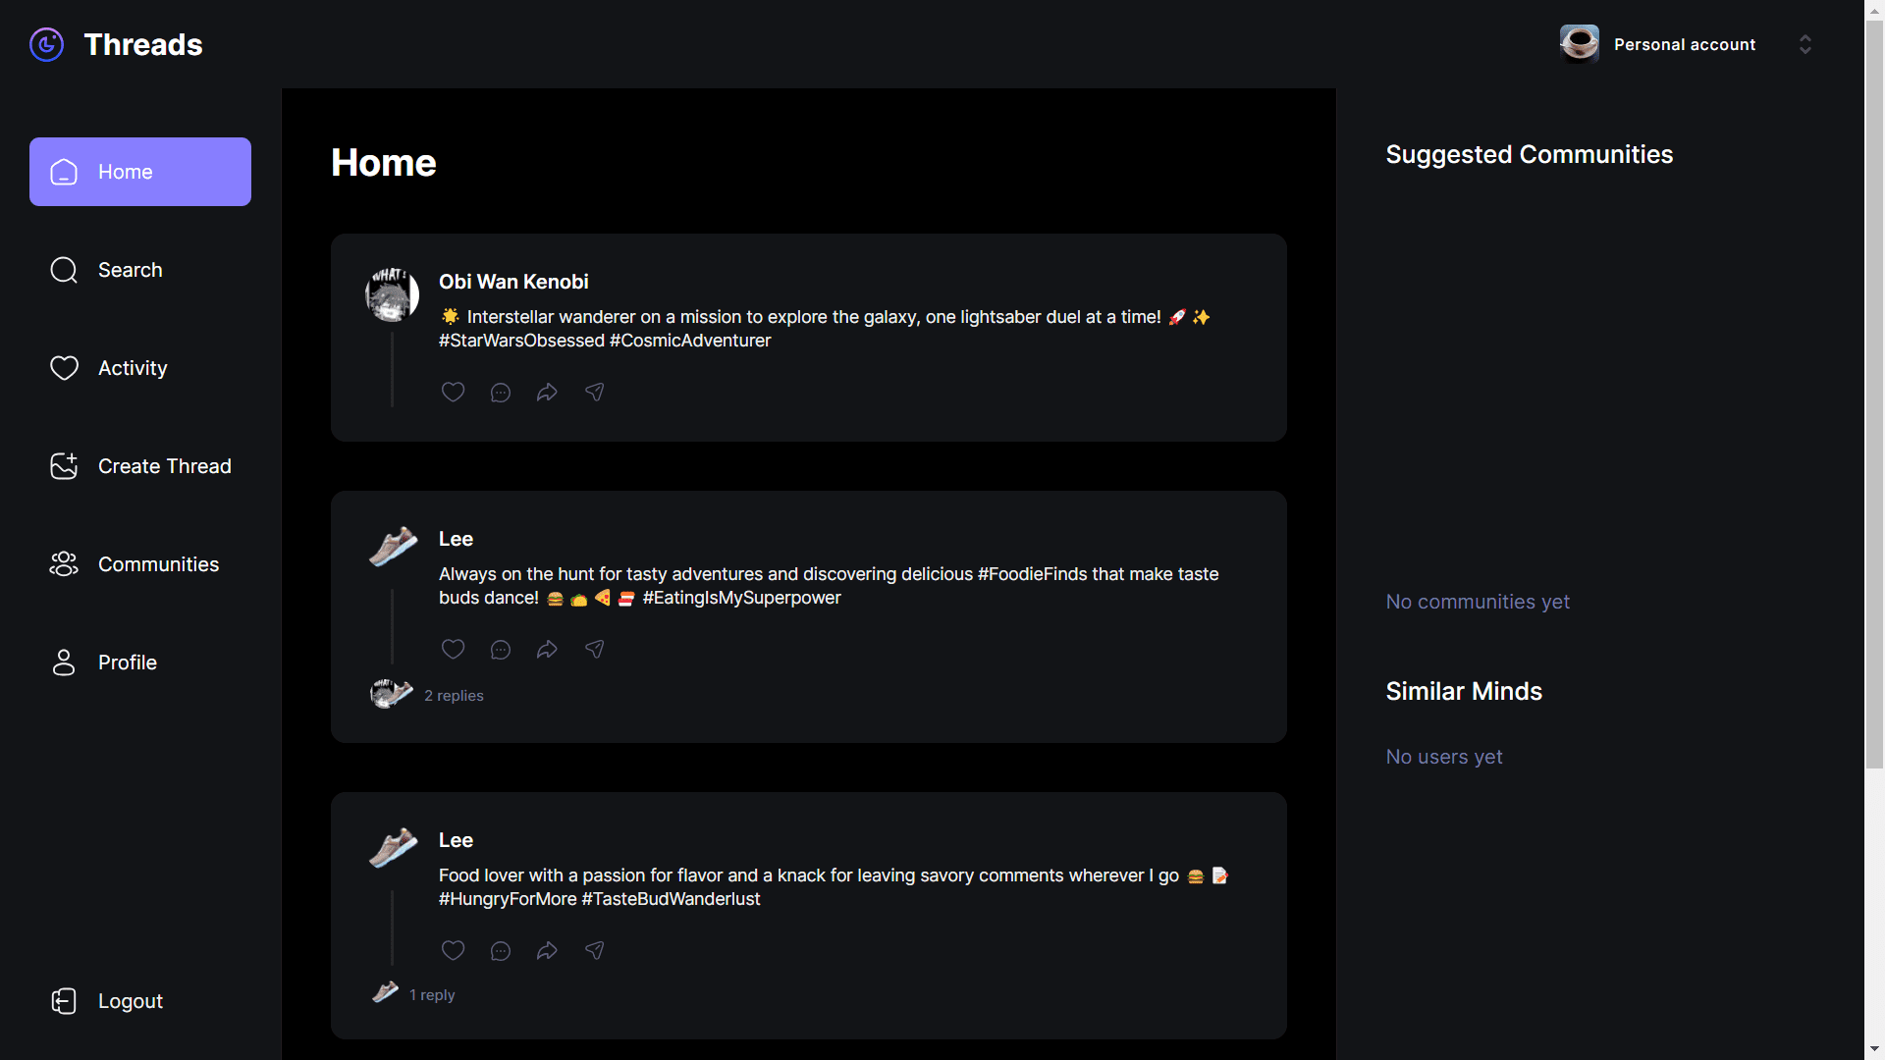Show the 1 reply on Lee's food lover post

[432, 994]
